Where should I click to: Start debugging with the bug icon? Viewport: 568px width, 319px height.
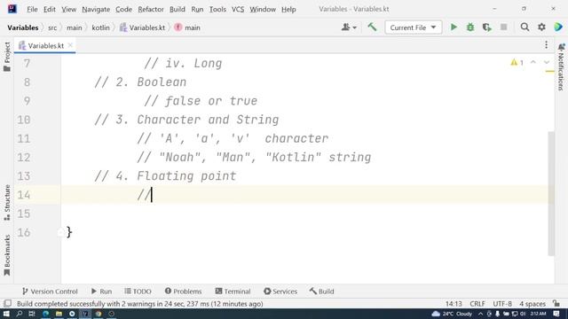pos(470,27)
